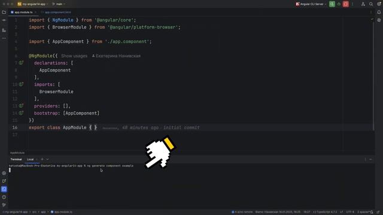The width and height of the screenshot is (383, 215).
Task: Click the NgModule import name on line 1
Action: point(63,20)
